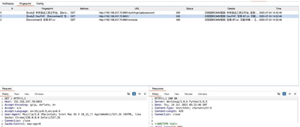Viewport: 300px width, 127px height.
Task: Toggle message wrap icon in Request pane
Action: [134, 94]
